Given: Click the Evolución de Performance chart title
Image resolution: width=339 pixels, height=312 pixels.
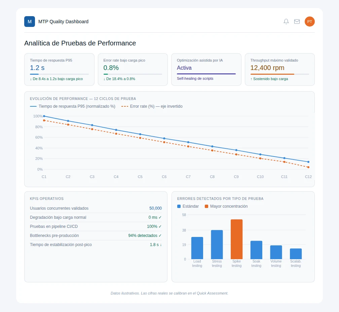Looking at the screenshot, I should (x=83, y=99).
